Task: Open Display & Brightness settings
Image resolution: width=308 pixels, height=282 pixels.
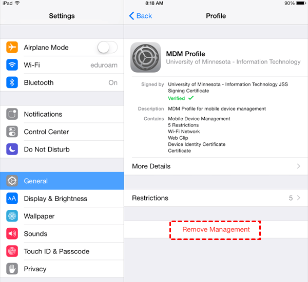Action: point(62,199)
